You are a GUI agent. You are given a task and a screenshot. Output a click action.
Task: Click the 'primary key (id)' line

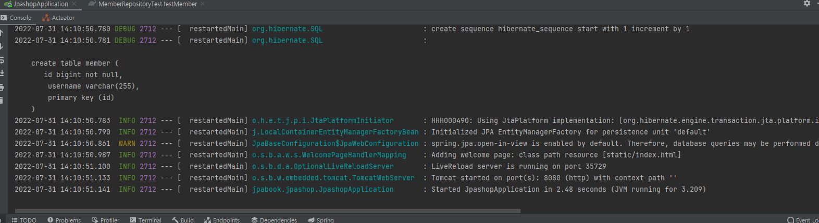tap(81, 97)
